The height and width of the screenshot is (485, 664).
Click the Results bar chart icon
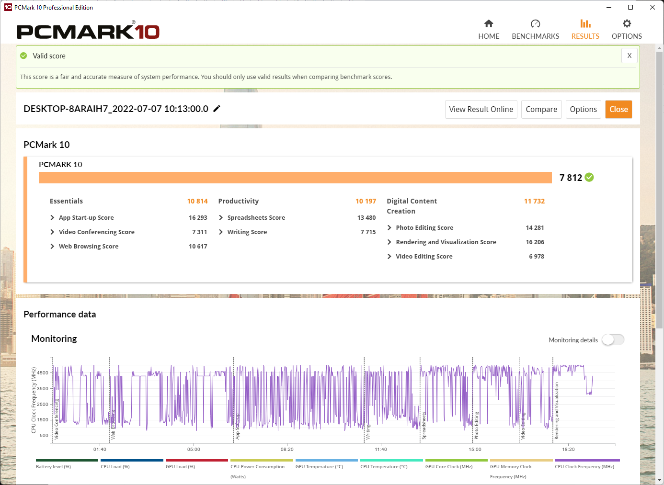[x=585, y=24]
